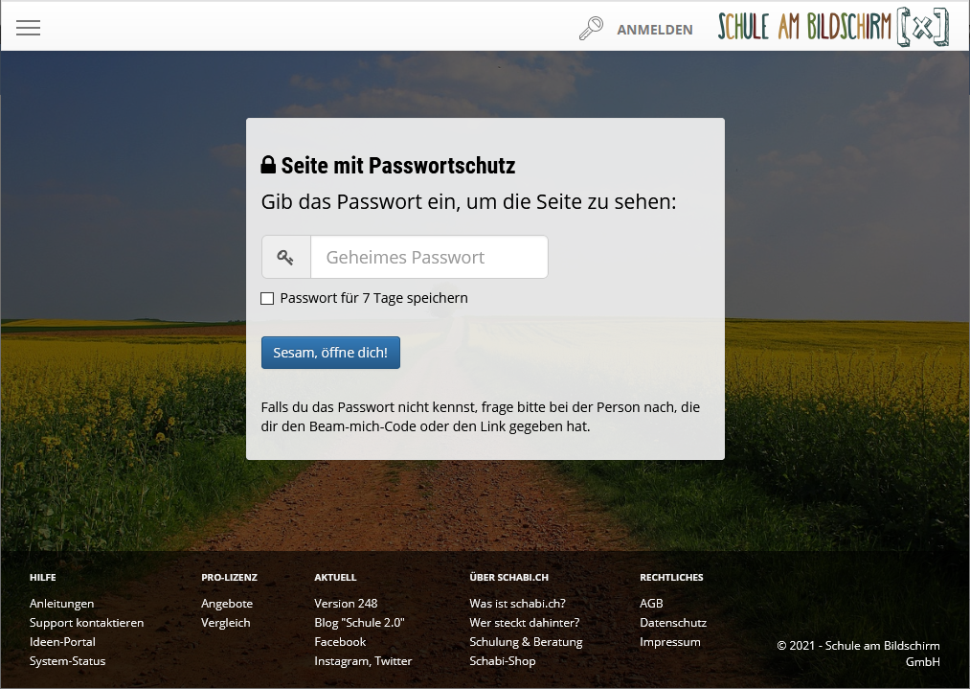Click the ÜBER SCHABI.CH footer heading
The width and height of the screenshot is (970, 689).
coord(509,577)
